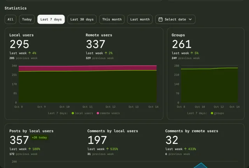Image resolution: width=249 pixels, height=168 pixels.
Task: Open the Select date dropdown
Action: [x=175, y=19]
